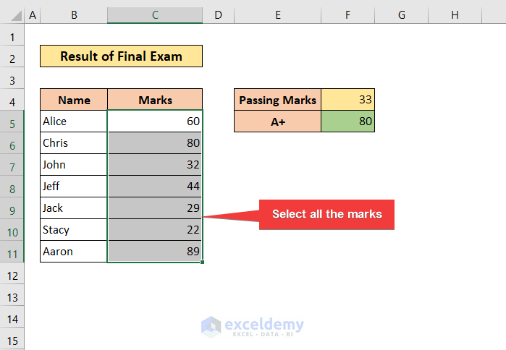Viewport: 506px width, 350px height.
Task: Click the yellow cell with value 33
Action: click(347, 100)
